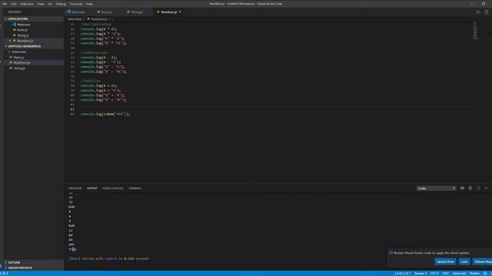Open the Problems panel tab
Image resolution: width=492 pixels, height=276 pixels.
coord(75,189)
